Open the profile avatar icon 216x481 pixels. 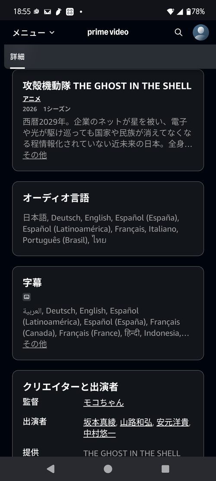(x=200, y=32)
